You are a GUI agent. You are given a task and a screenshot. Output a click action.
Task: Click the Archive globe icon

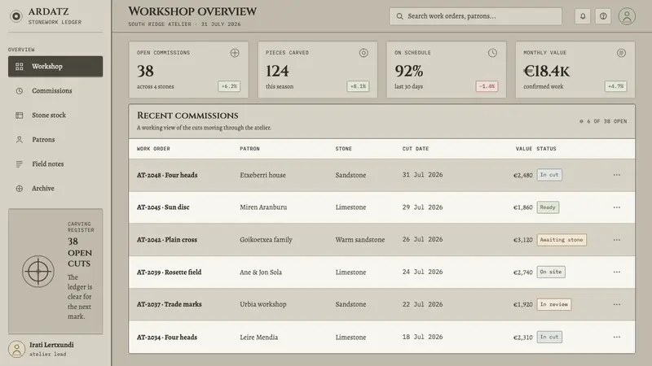pyautogui.click(x=19, y=189)
